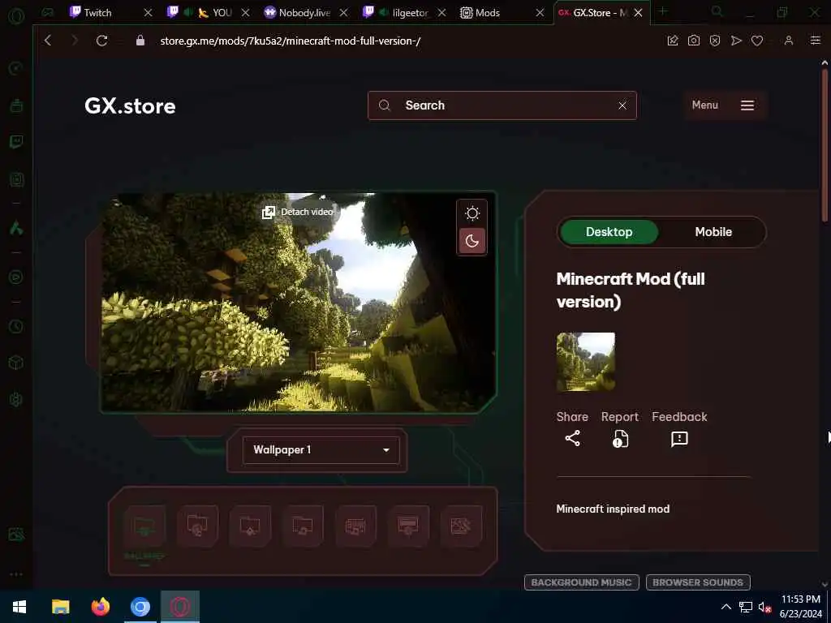Image resolution: width=831 pixels, height=623 pixels.
Task: Open File Explorer from taskbar
Action: 60,607
